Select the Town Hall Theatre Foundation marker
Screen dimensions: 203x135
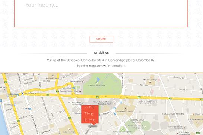[x=184, y=128]
